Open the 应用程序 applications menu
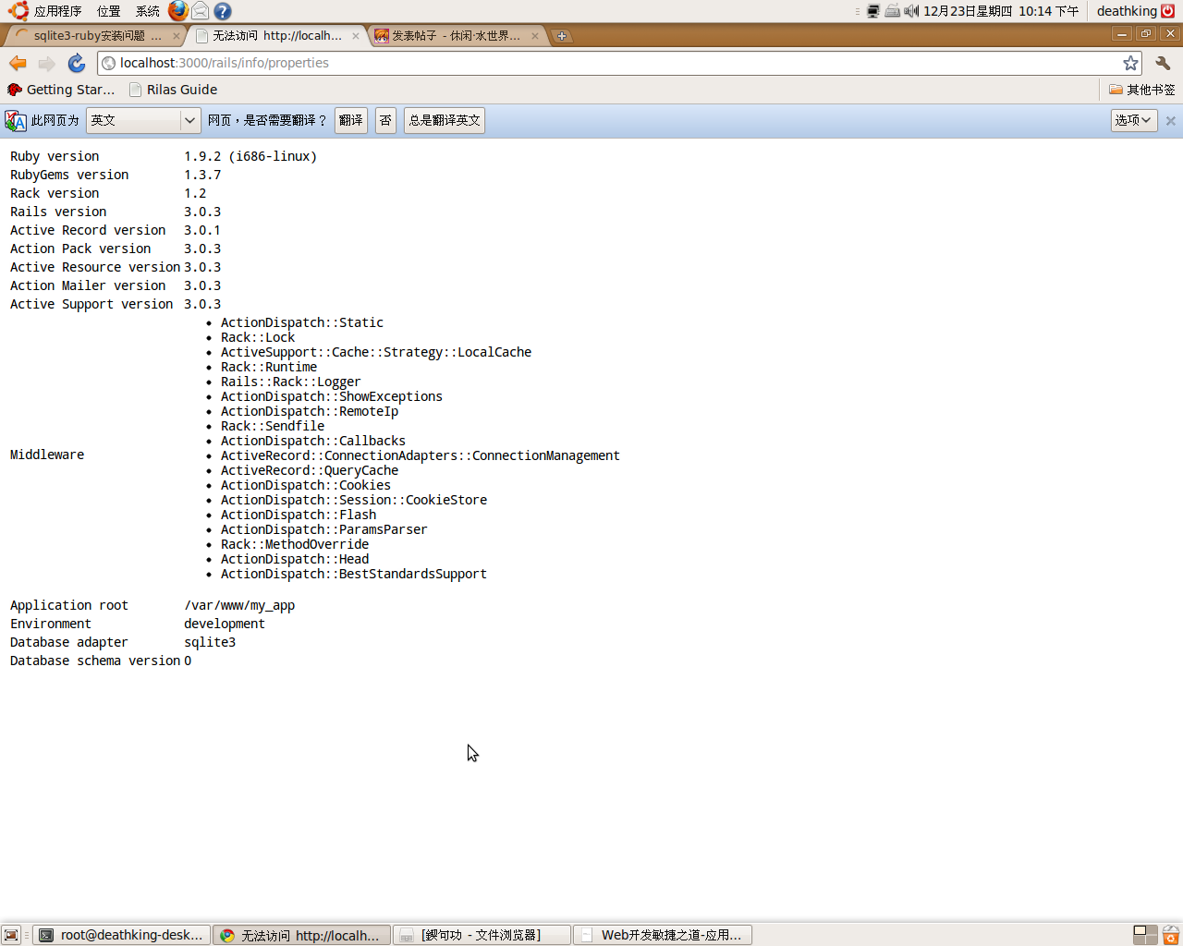Screen dimensions: 1183x946 57,11
